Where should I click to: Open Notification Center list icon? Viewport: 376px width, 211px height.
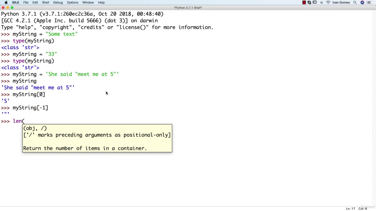369,2
